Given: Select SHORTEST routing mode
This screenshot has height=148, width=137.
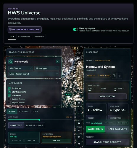Looking at the screenshot, I should pos(16,125).
